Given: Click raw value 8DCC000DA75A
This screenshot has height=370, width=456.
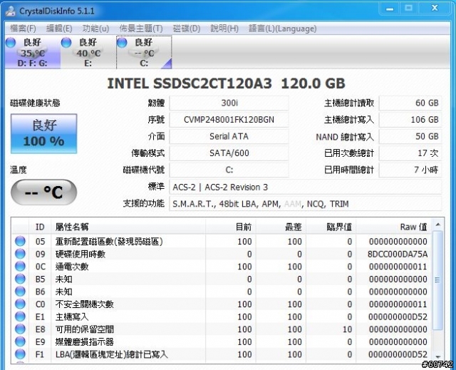Looking at the screenshot, I should [x=398, y=255].
